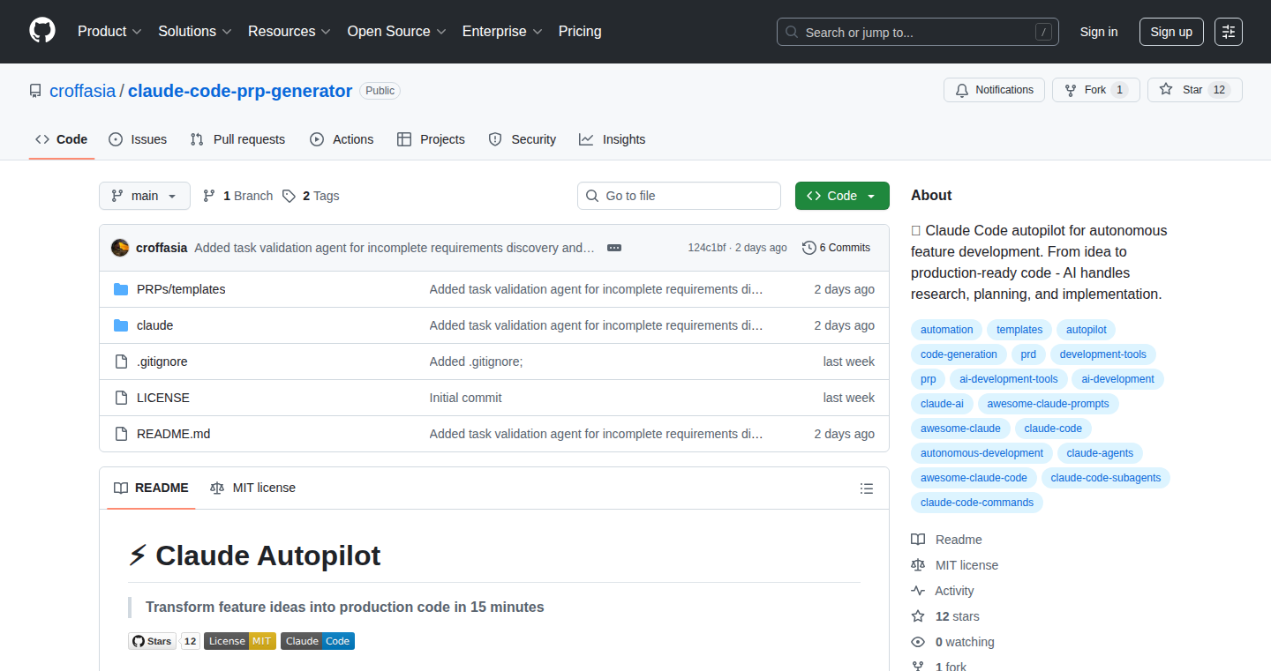Open commit hash 124c1bf
This screenshot has height=671, width=1271.
coord(707,248)
